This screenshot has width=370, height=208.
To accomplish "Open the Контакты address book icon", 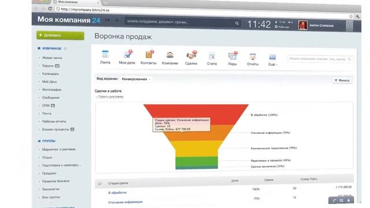I will tap(149, 54).
